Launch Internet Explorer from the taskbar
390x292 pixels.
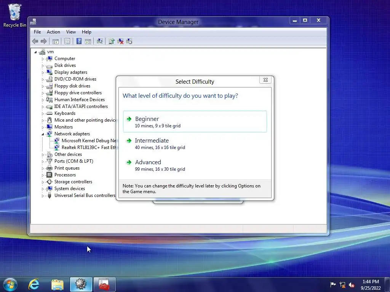point(34,284)
